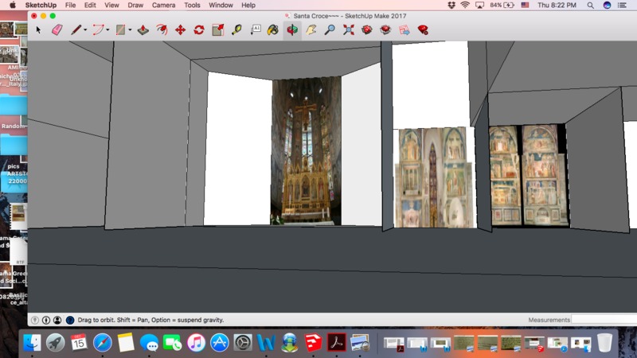
Task: Open the SketchUp application menu
Action: [41, 5]
